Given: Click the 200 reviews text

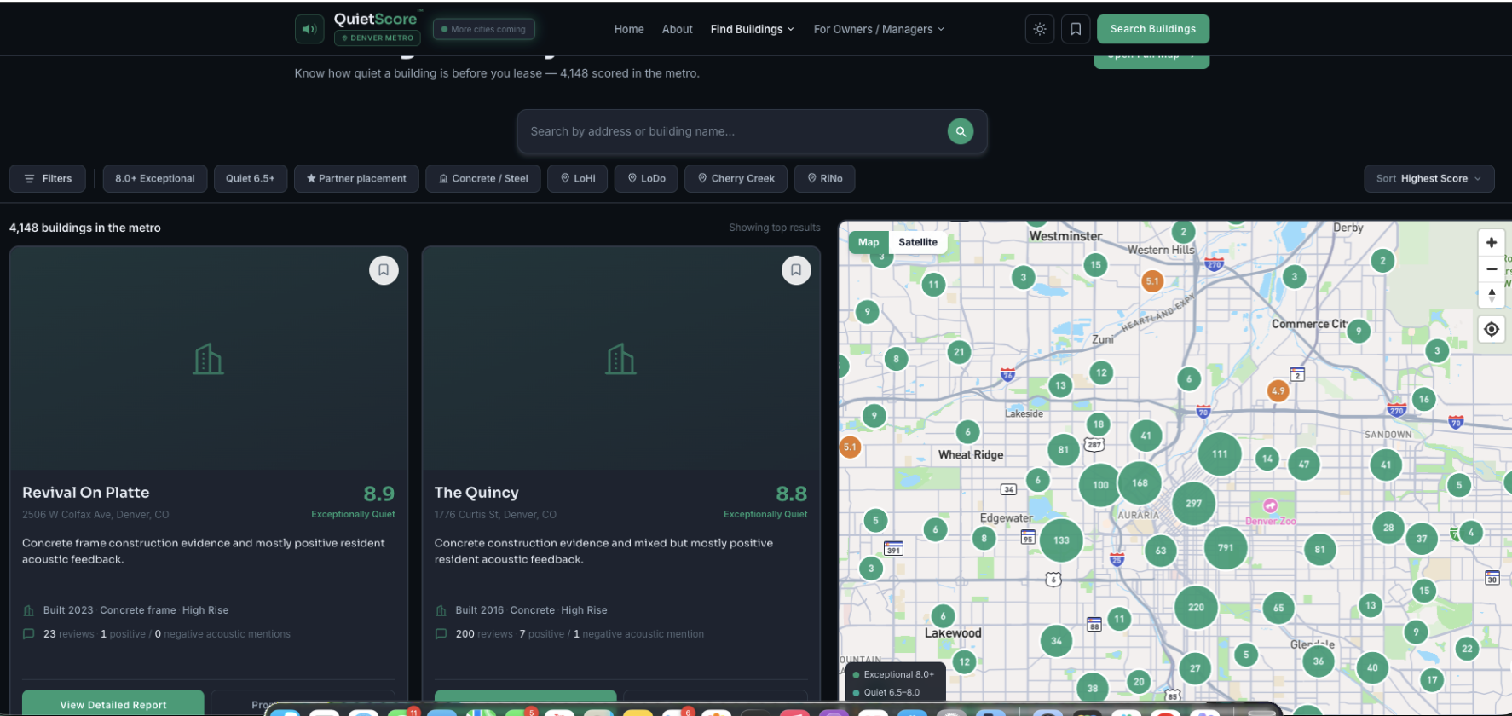Looking at the screenshot, I should (x=484, y=634).
